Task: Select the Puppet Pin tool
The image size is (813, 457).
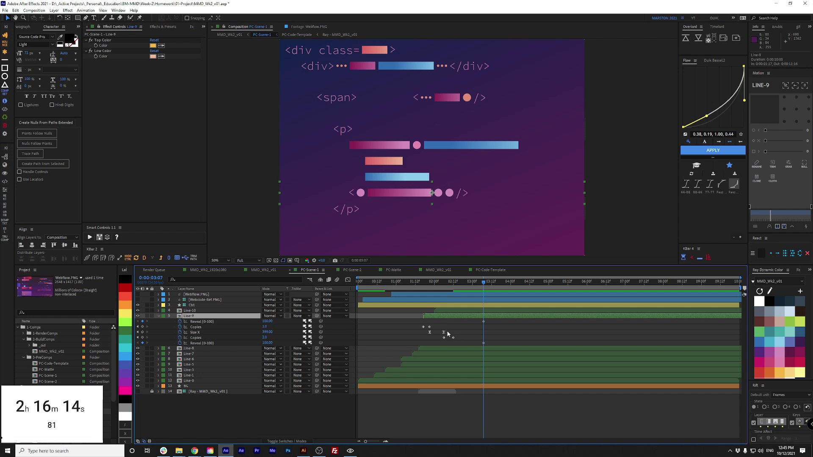Action: pyautogui.click(x=140, y=18)
